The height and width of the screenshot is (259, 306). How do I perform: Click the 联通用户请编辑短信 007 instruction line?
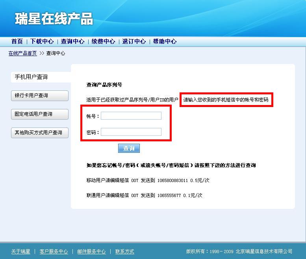(x=144, y=195)
